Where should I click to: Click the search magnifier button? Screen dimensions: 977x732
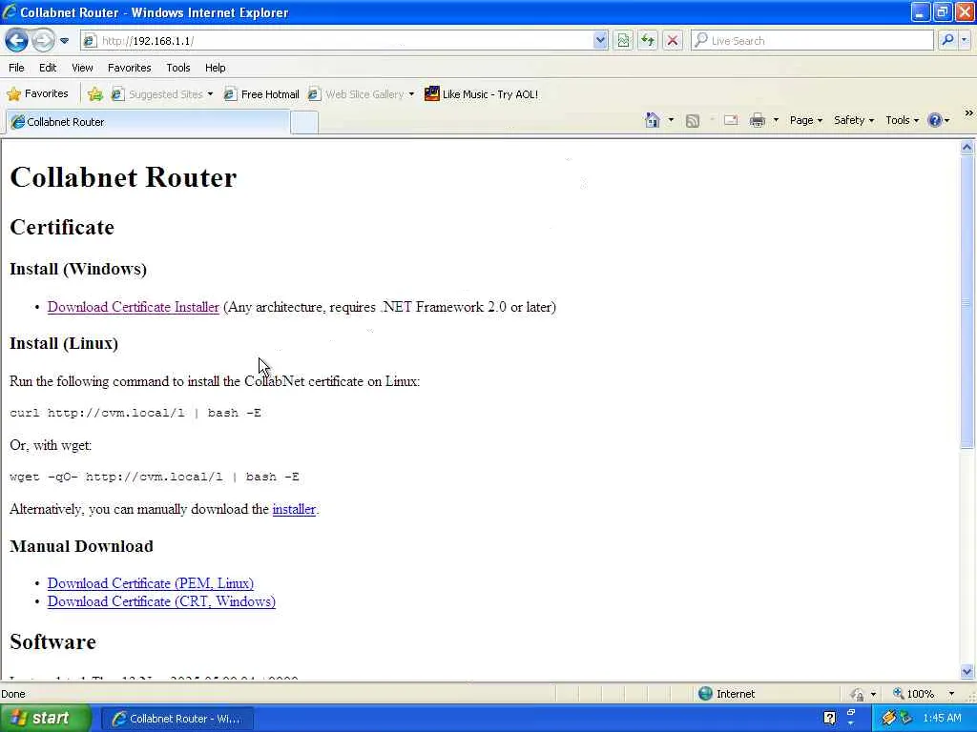pos(947,40)
